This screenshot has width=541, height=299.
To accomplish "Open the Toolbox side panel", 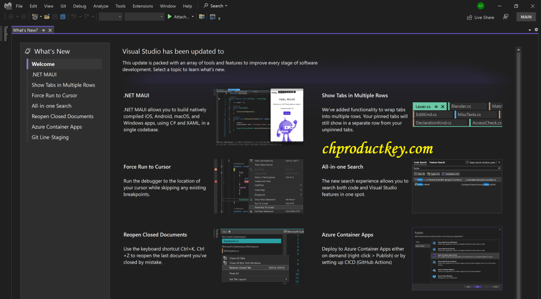I will [x=5, y=33].
